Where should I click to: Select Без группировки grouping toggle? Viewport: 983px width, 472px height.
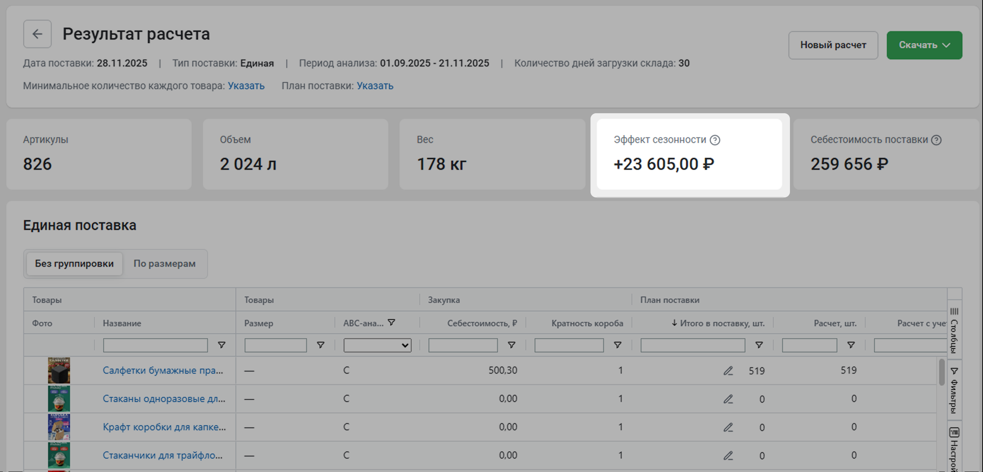[x=74, y=264]
